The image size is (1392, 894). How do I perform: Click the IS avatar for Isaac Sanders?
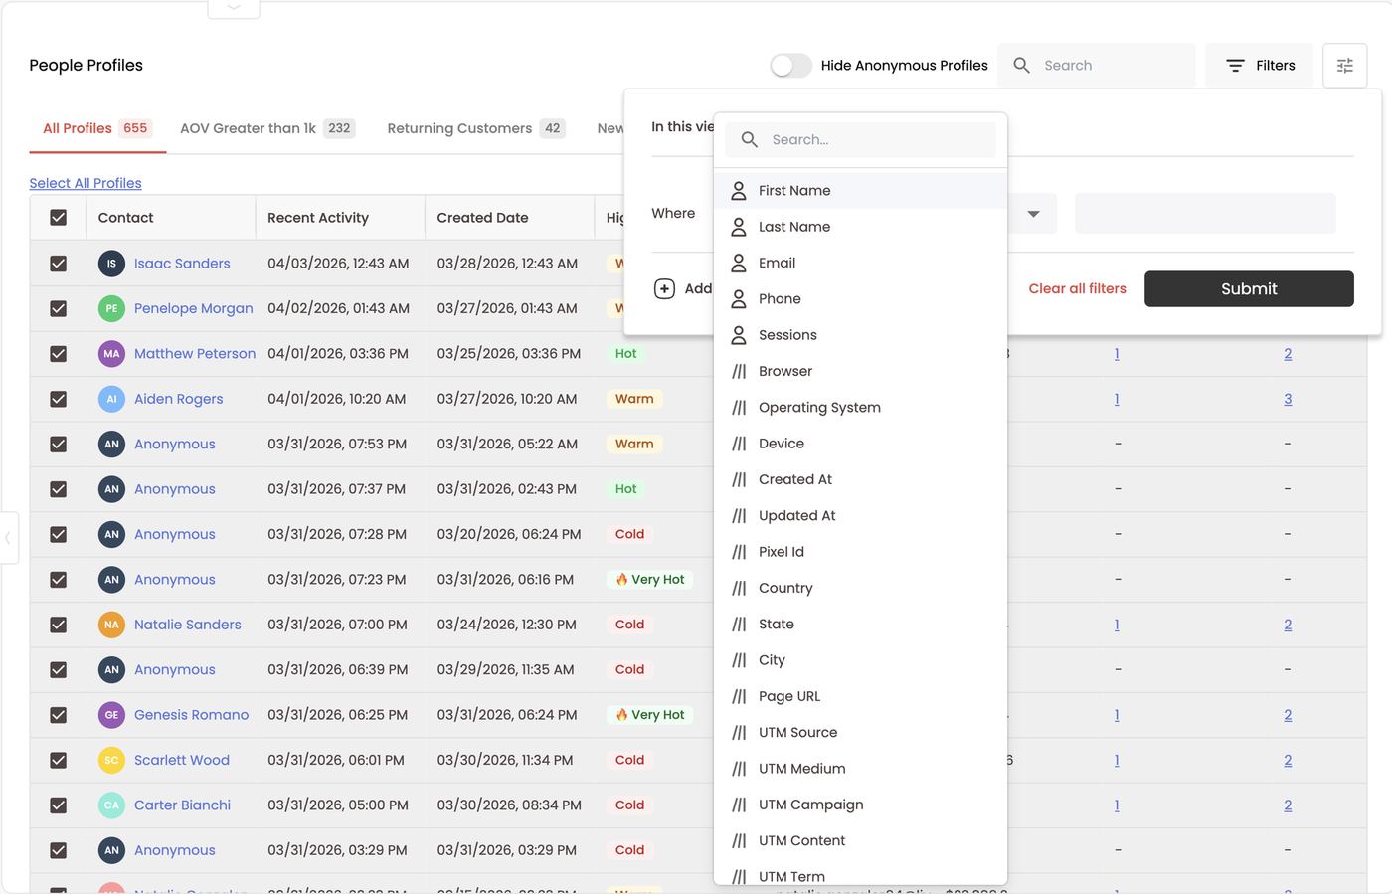coord(111,264)
